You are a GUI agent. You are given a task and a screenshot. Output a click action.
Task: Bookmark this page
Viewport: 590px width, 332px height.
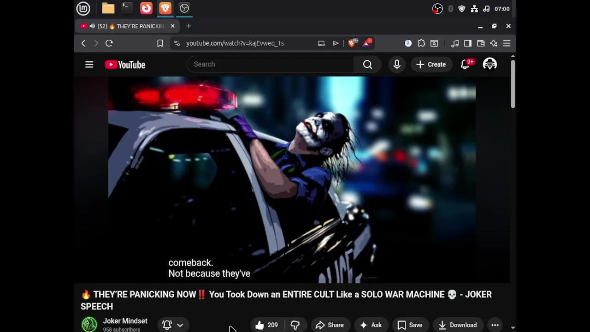160,43
